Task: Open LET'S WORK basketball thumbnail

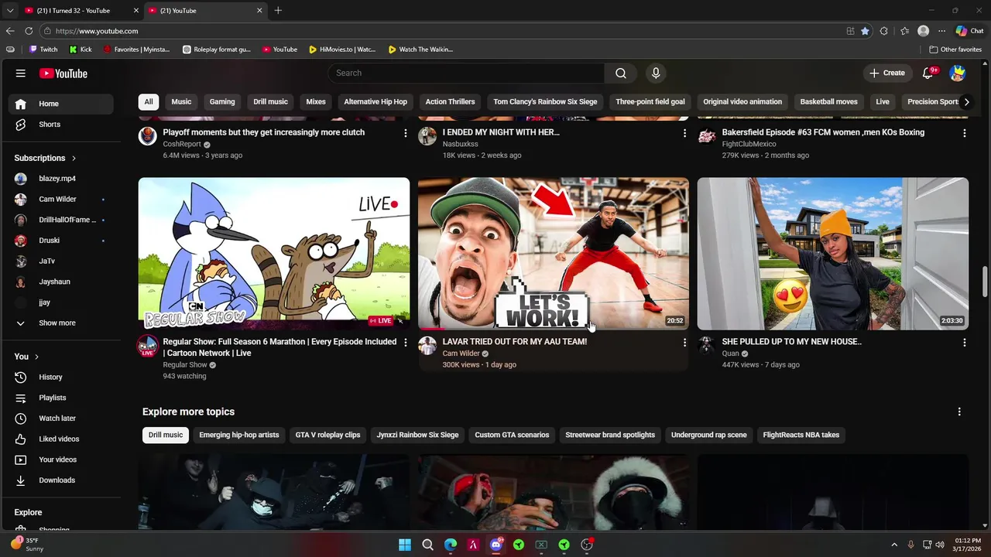Action: (x=554, y=254)
